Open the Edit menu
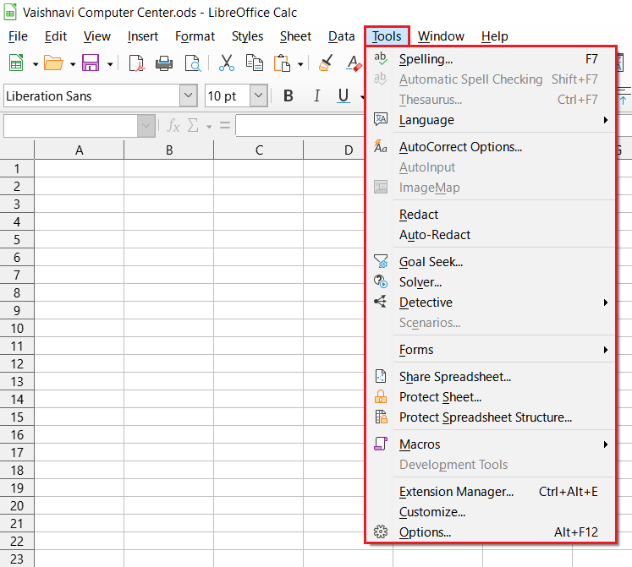632x567 pixels. [x=56, y=36]
